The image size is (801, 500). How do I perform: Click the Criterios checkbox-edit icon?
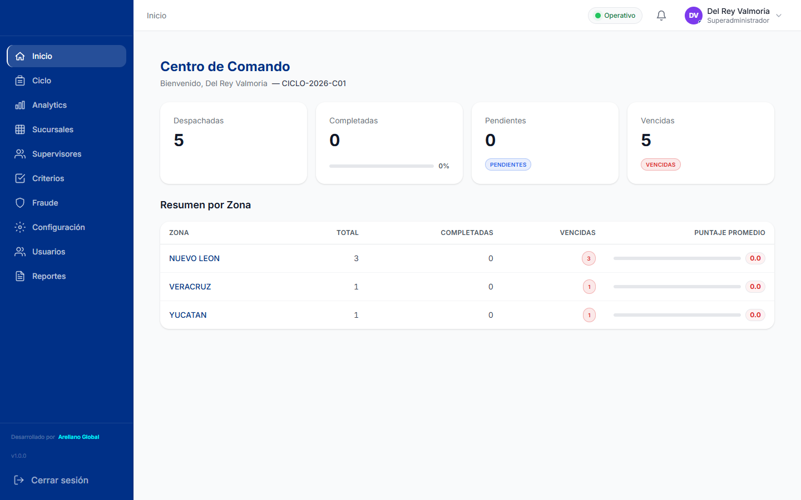[20, 178]
